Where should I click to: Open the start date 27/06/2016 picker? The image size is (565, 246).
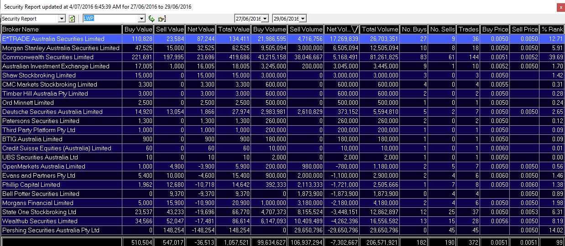265,19
